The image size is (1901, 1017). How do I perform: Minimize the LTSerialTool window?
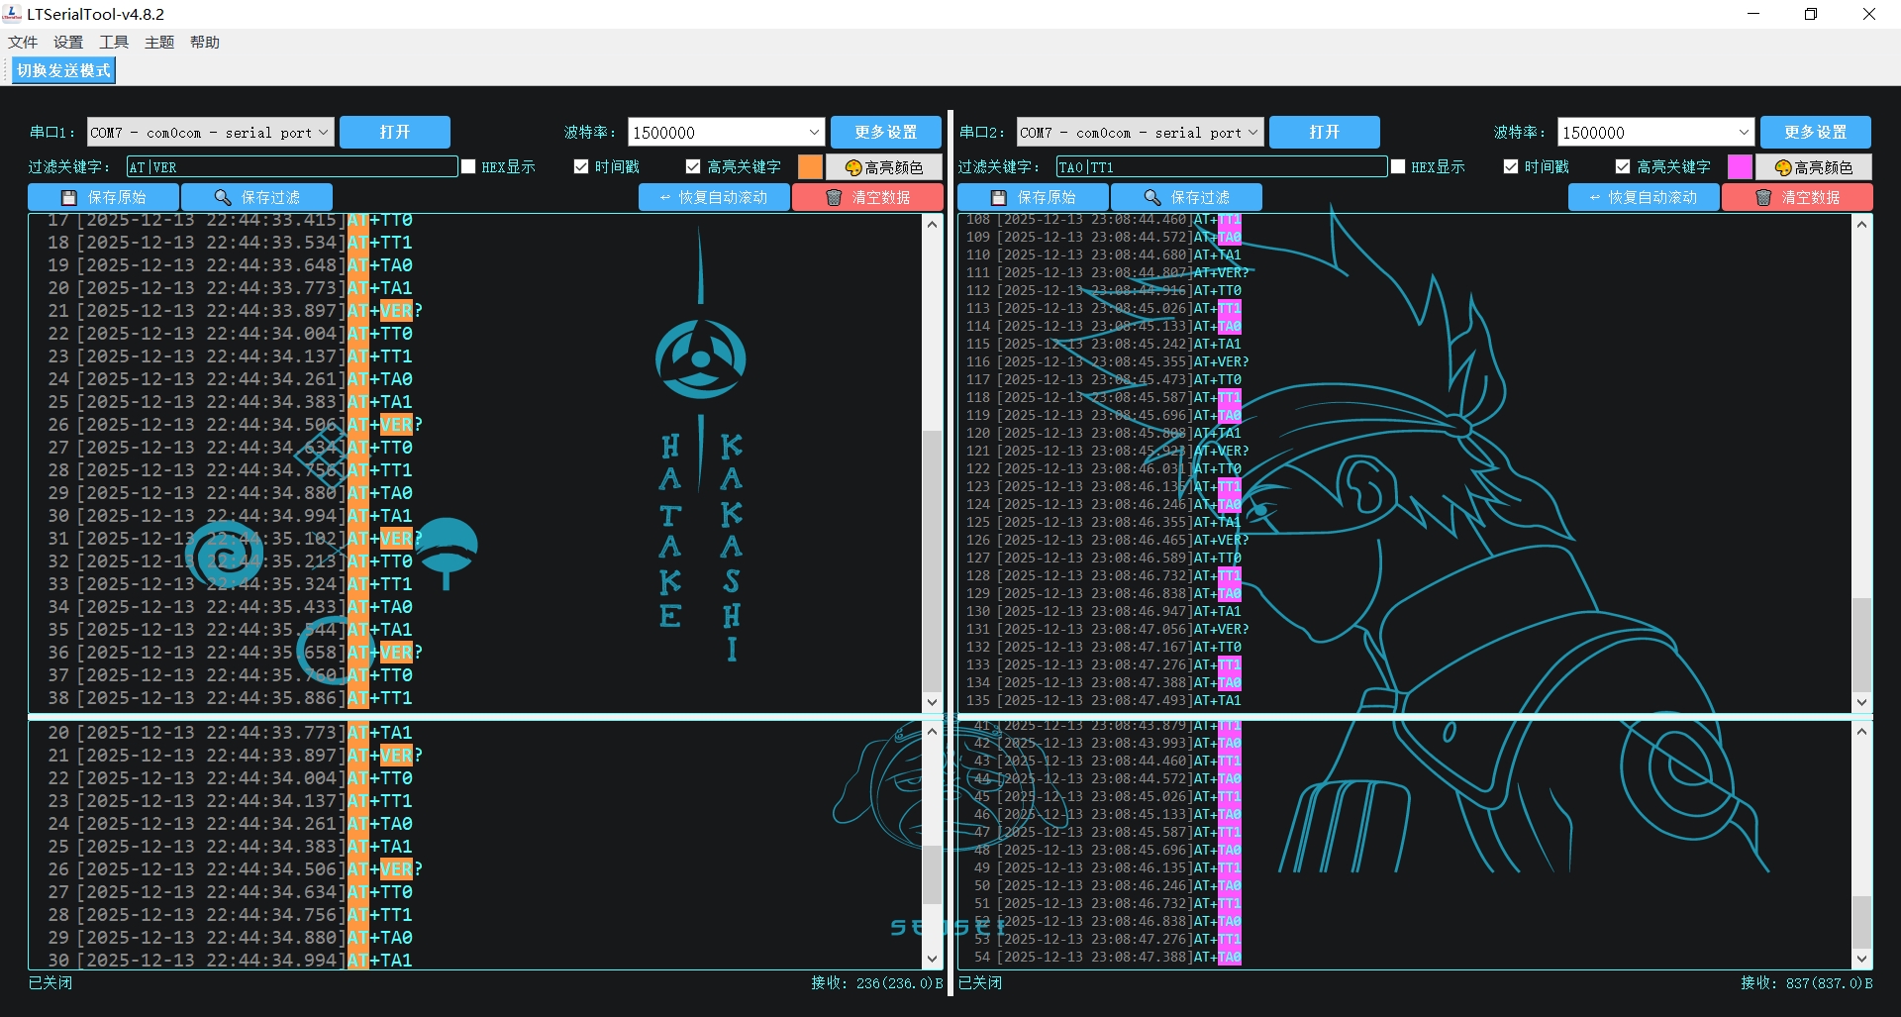1753,14
